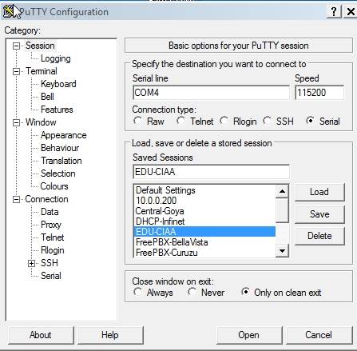Open the Keyboard category
The height and width of the screenshot is (351, 357).
58,84
